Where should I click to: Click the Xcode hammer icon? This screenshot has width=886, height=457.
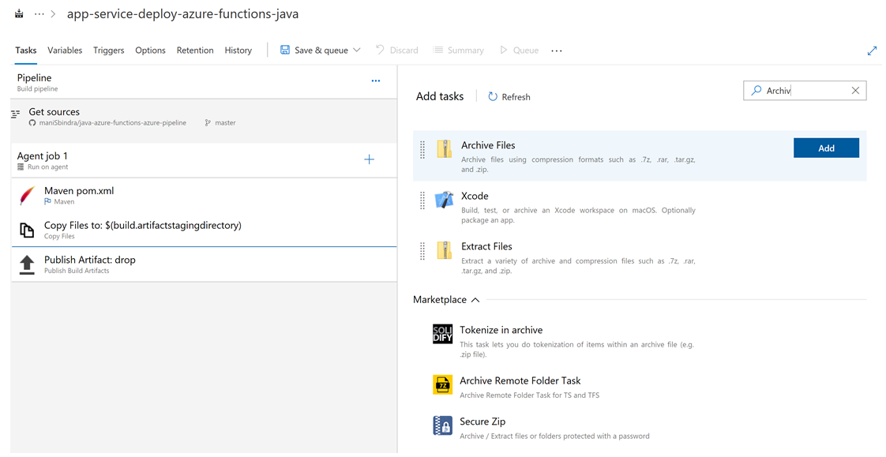pyautogui.click(x=444, y=200)
